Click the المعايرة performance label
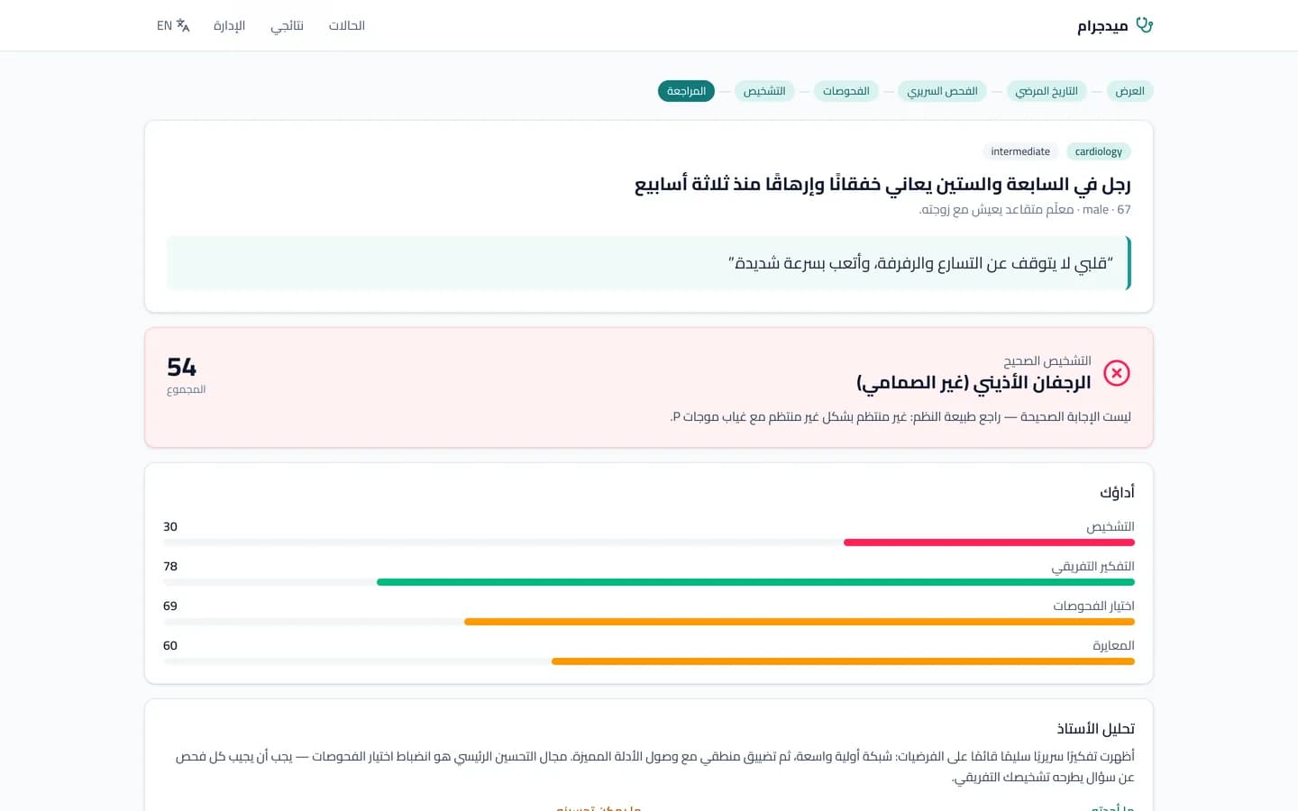The width and height of the screenshot is (1298, 811). click(x=1113, y=645)
